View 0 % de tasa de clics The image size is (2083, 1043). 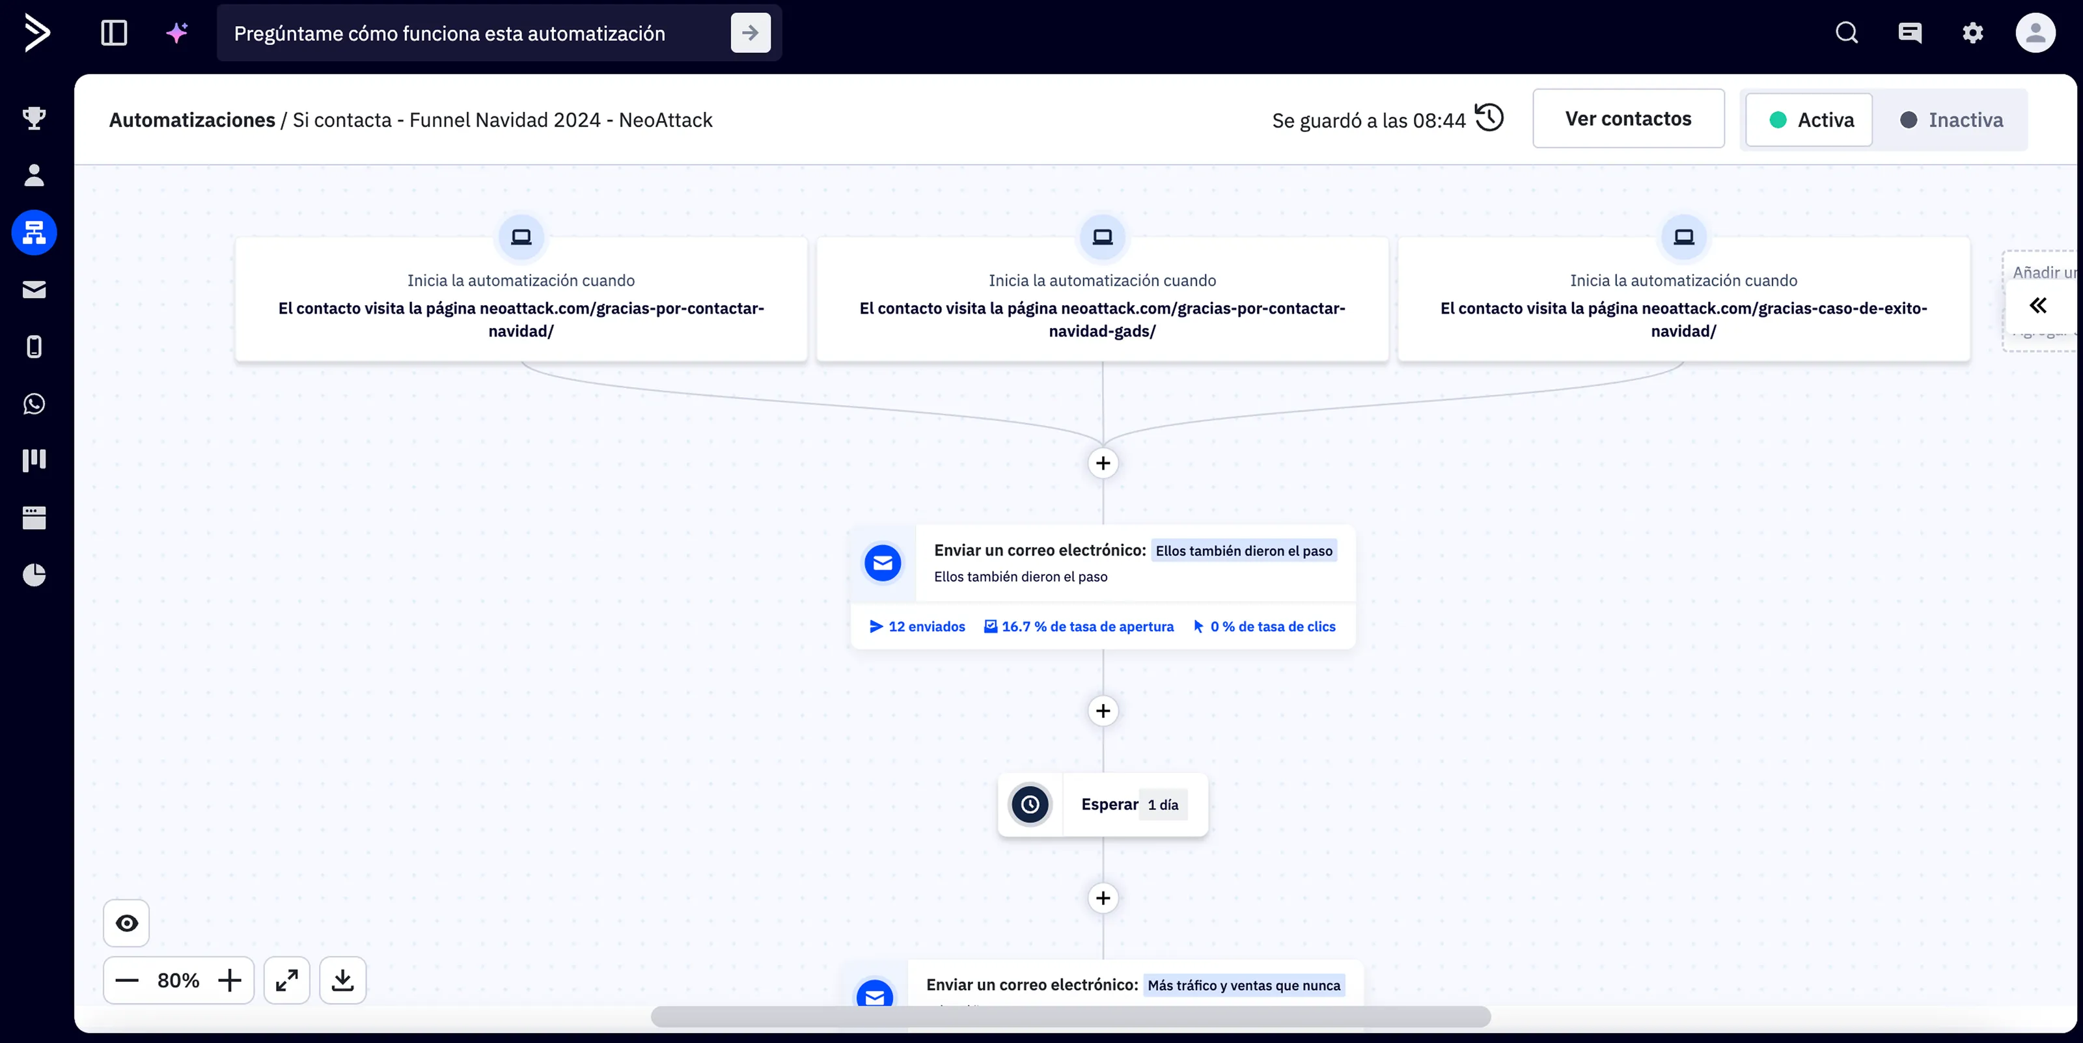tap(1265, 627)
